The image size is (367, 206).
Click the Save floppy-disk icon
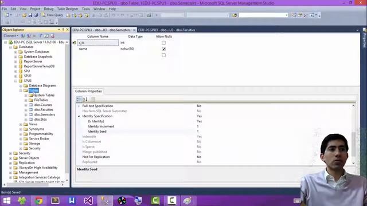(30, 15)
